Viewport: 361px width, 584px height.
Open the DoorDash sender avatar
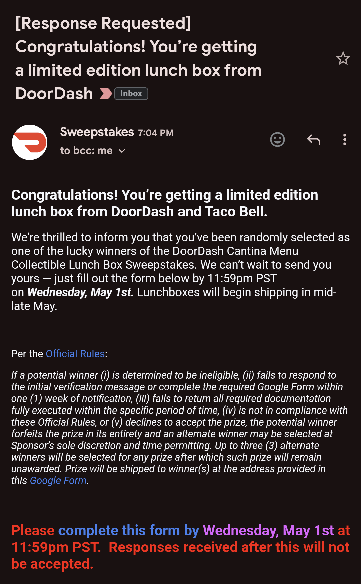[30, 142]
